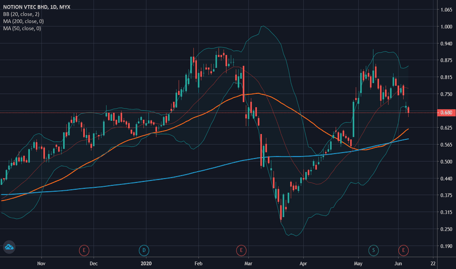Click the Feb date label
Screen dimensions: 456x269
pos(198,264)
